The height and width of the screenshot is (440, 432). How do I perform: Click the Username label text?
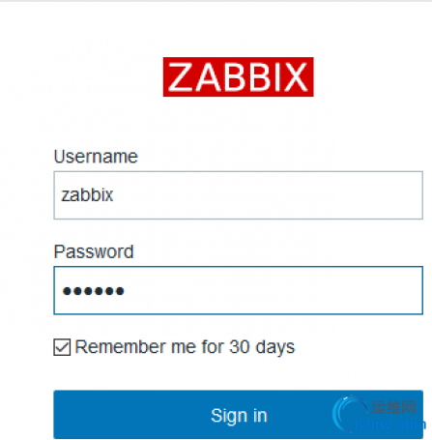click(x=96, y=157)
